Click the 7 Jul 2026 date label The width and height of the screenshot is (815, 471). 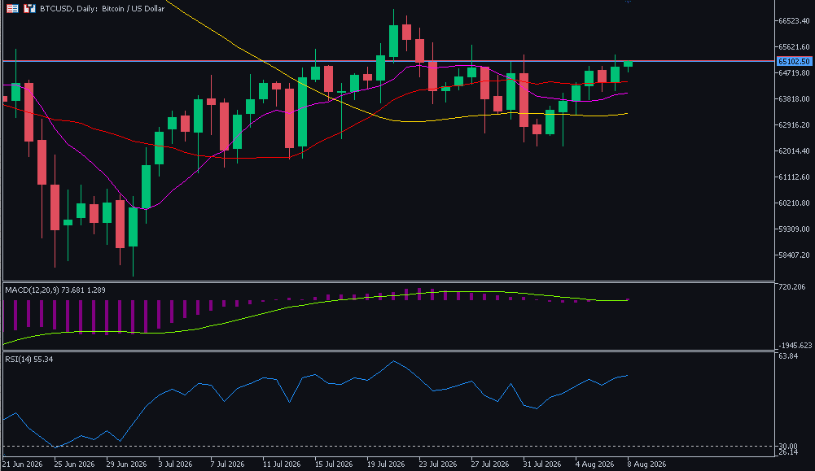227,464
